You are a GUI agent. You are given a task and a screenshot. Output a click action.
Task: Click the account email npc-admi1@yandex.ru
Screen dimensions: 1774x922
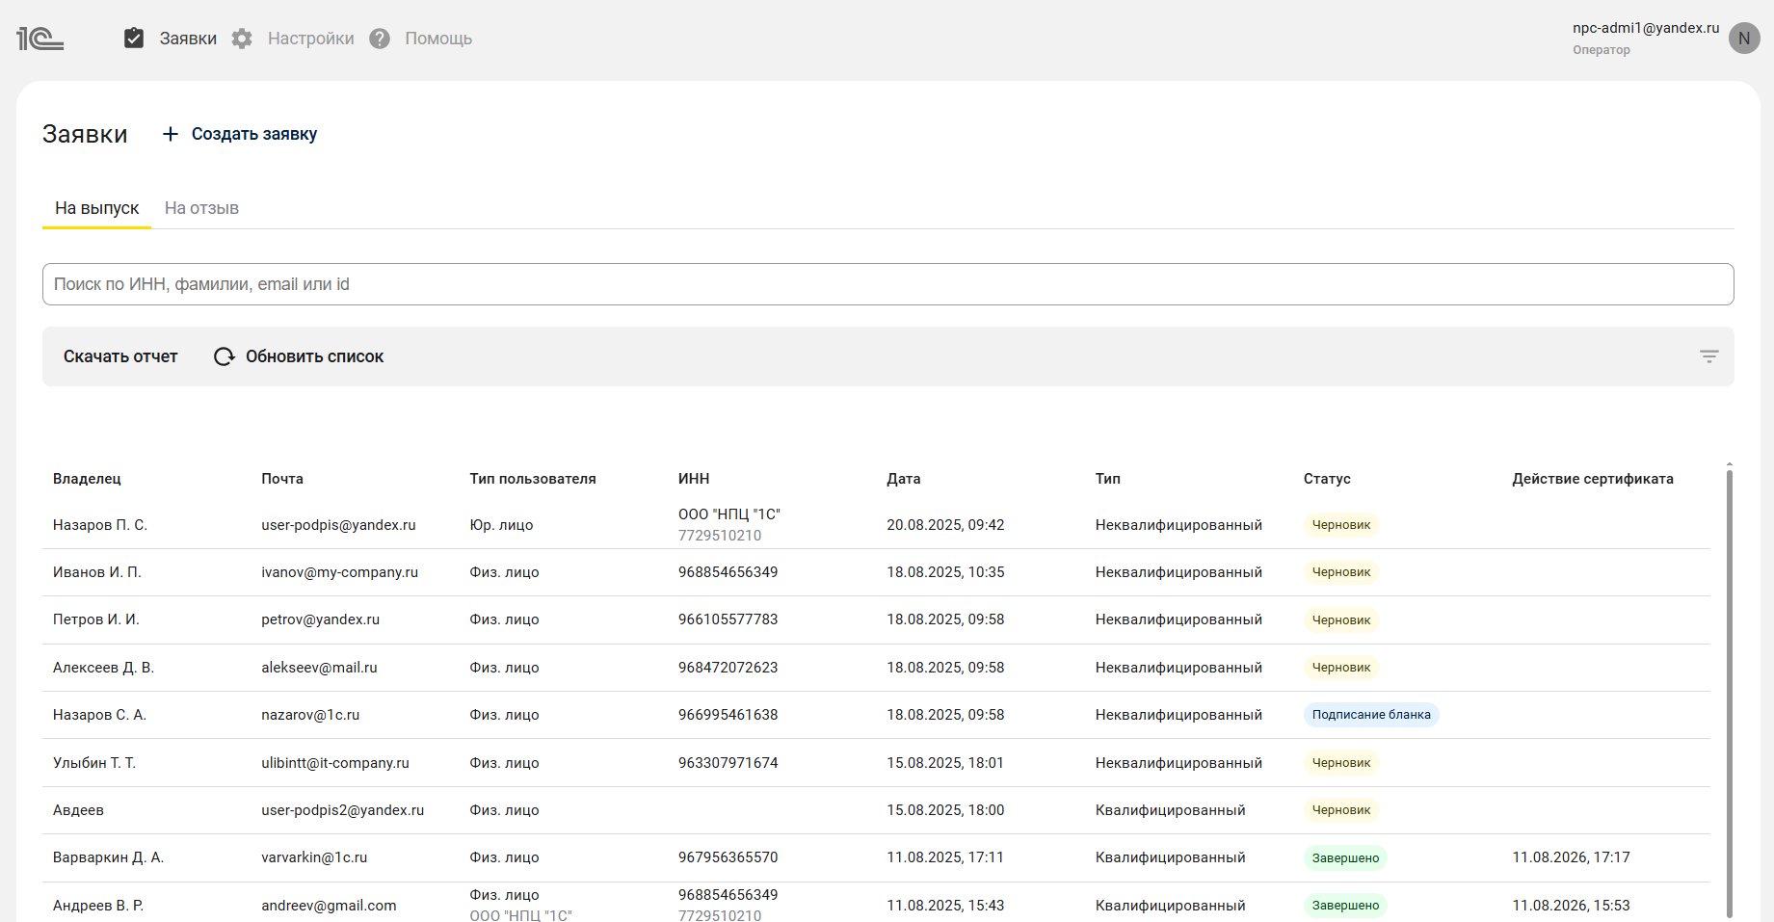point(1646,28)
